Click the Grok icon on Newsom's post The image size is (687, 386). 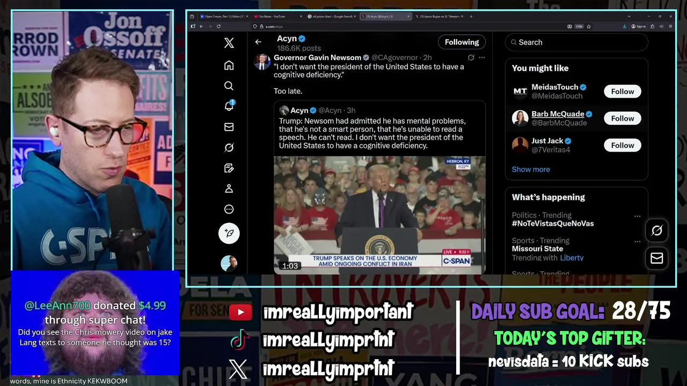(471, 57)
